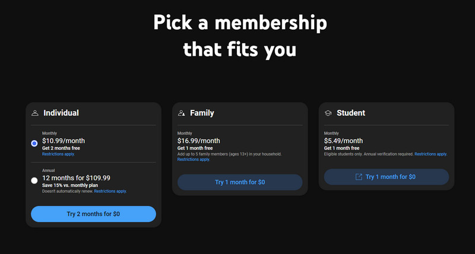Viewport: 475px width, 254px height.
Task: Select the Annual 12 months radio button
Action: tap(34, 180)
